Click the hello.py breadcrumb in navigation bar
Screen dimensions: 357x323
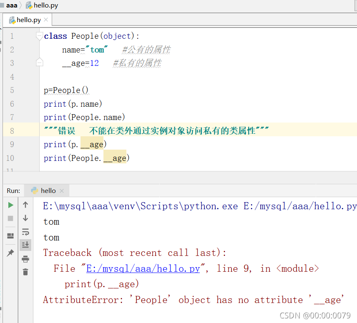tap(42, 5)
